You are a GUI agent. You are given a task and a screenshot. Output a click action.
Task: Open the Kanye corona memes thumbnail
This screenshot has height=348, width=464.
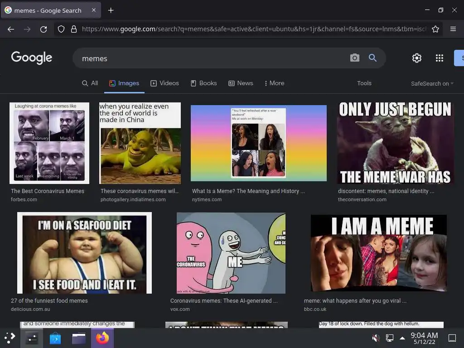pos(49,143)
